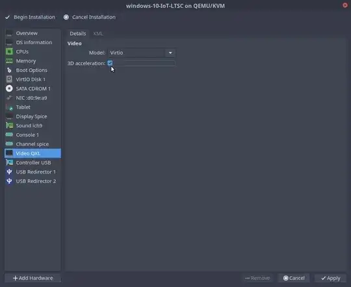Click the Channel spice icon
The height and width of the screenshot is (287, 351).
point(9,144)
